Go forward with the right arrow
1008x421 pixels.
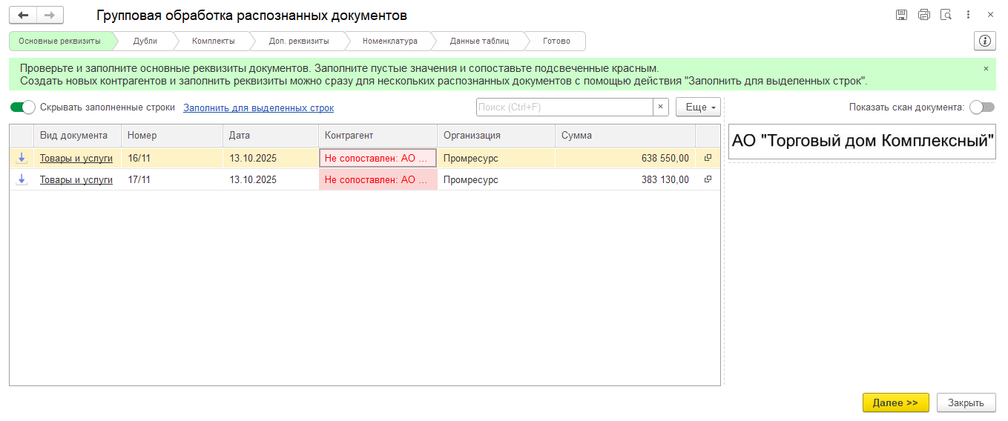50,15
